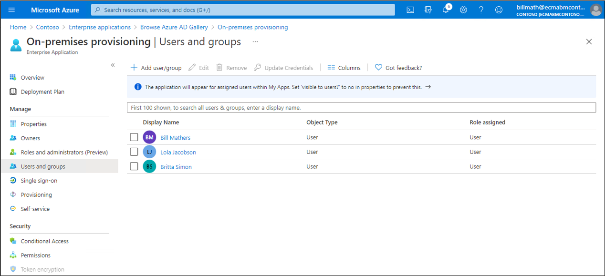The height and width of the screenshot is (276, 605).
Task: Click Got feedback? button
Action: [x=398, y=68]
